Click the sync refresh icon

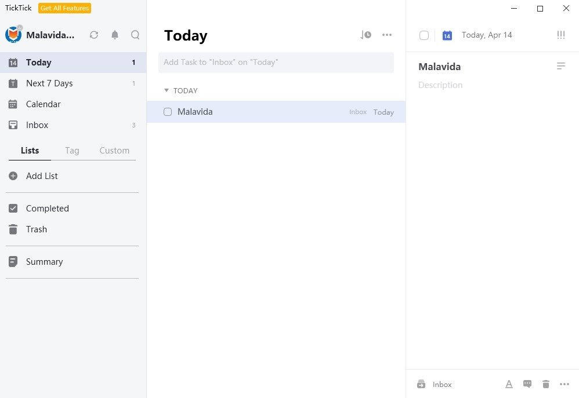(x=94, y=35)
